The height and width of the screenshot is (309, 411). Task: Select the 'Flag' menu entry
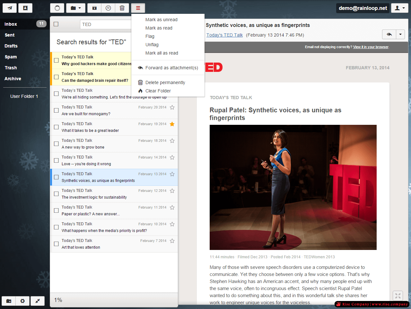point(168,36)
